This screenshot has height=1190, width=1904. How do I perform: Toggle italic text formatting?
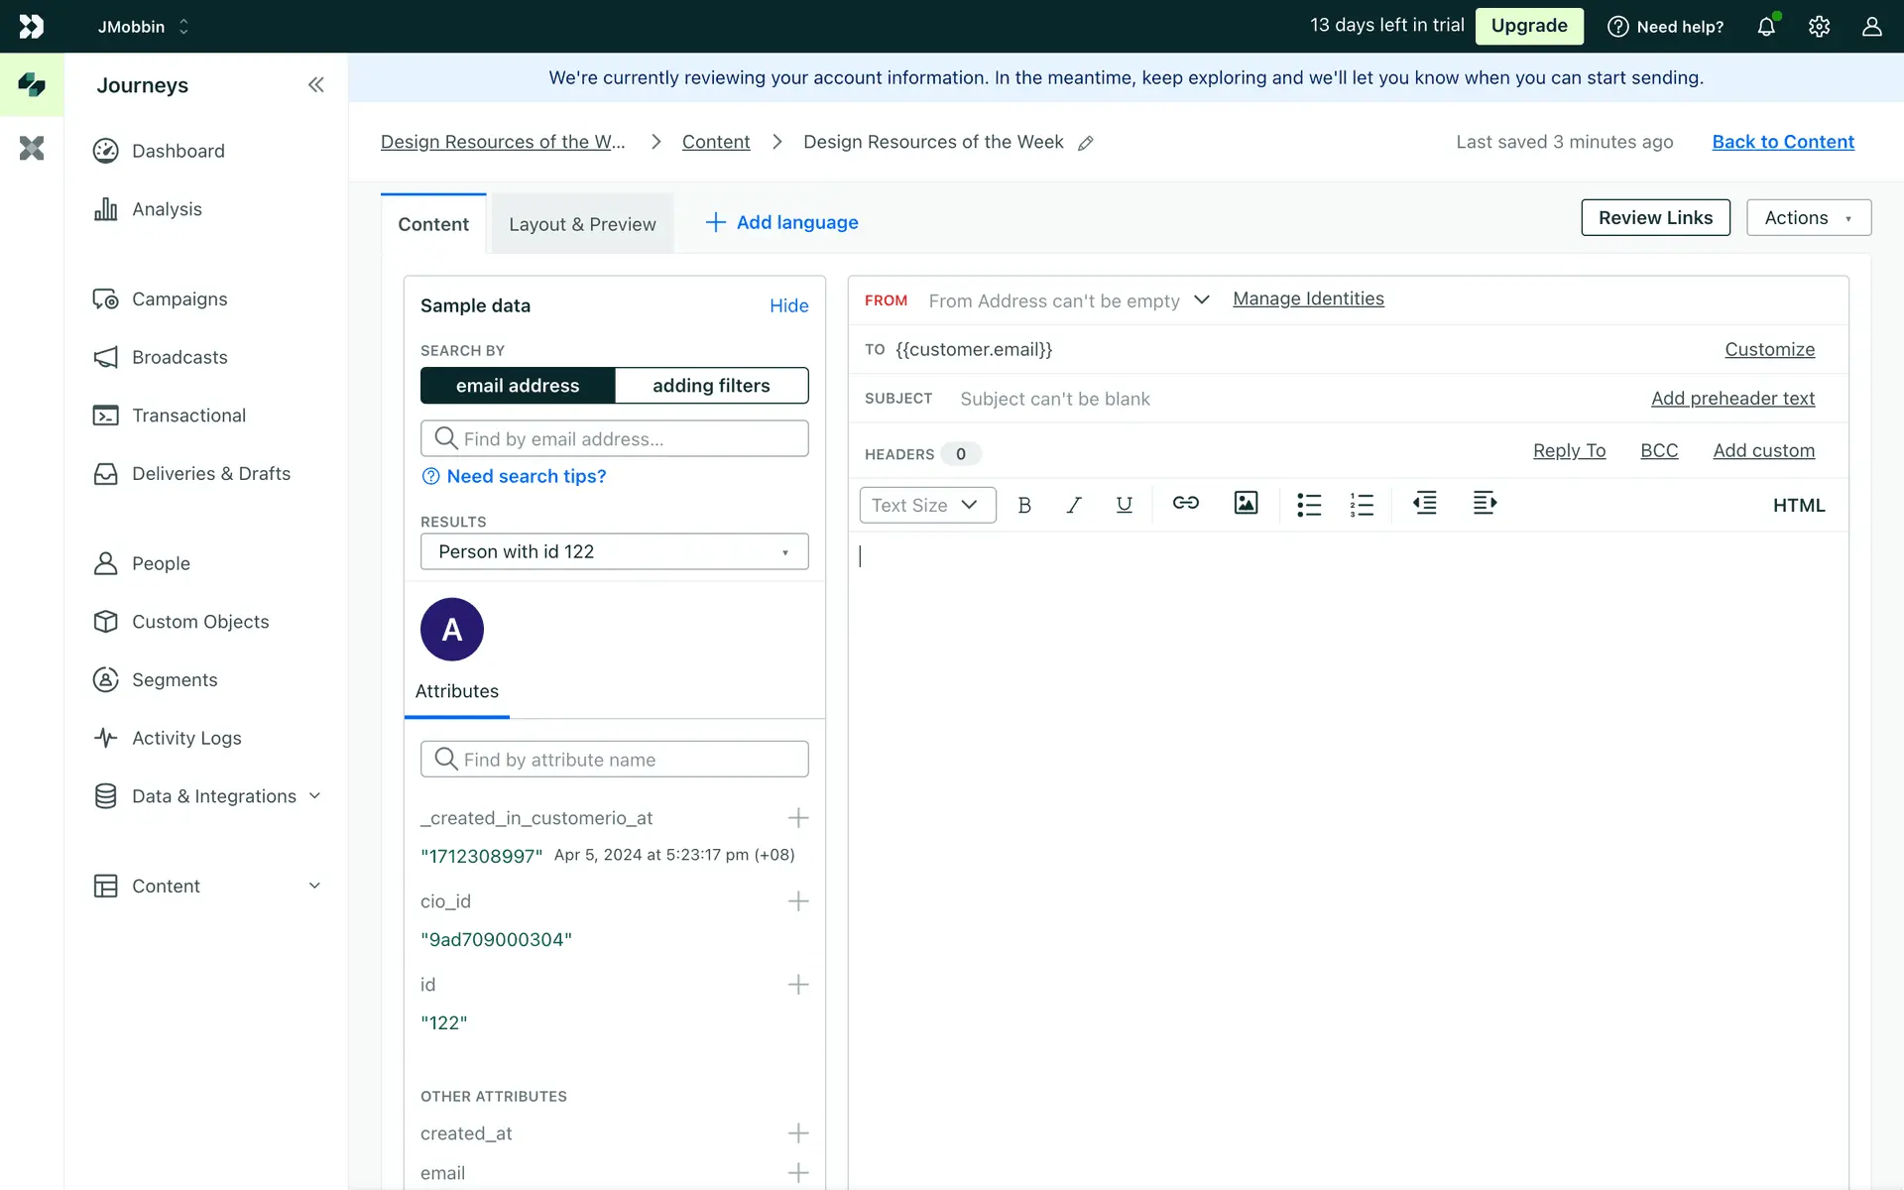coord(1073,505)
